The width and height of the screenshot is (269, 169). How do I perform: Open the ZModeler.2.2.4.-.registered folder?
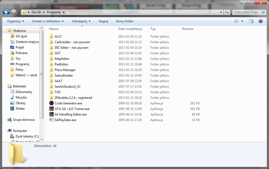click(73, 98)
